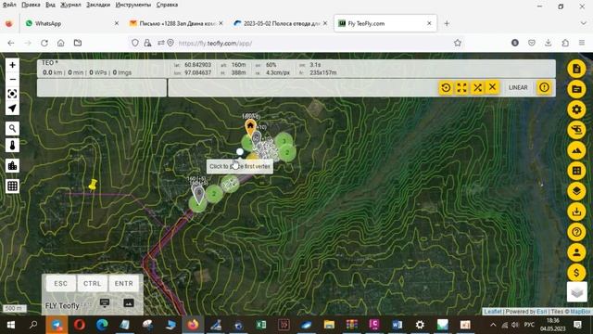Click the yellow X cancel toolbar icon

point(492,88)
